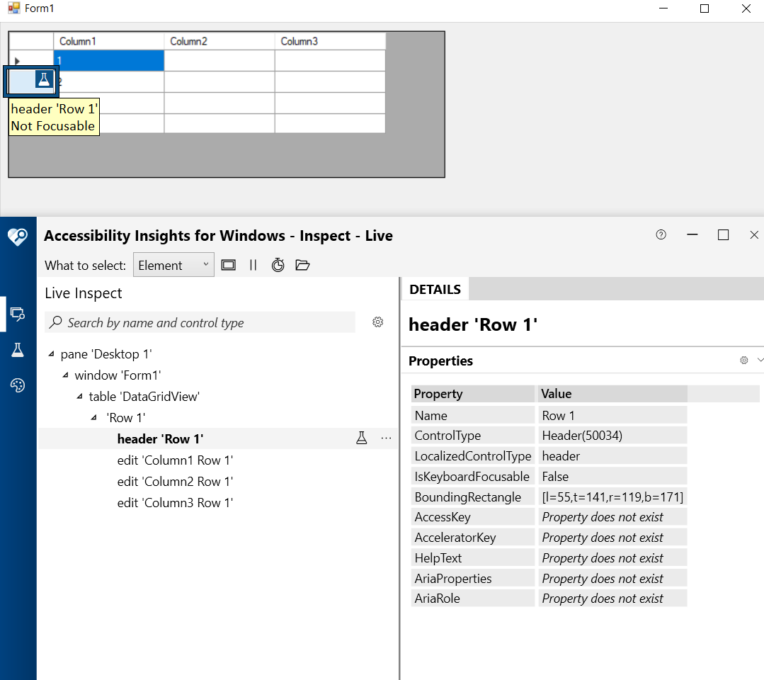Select the highlighted cell containing 1 in Form1
This screenshot has height=680, width=764.
108,60
